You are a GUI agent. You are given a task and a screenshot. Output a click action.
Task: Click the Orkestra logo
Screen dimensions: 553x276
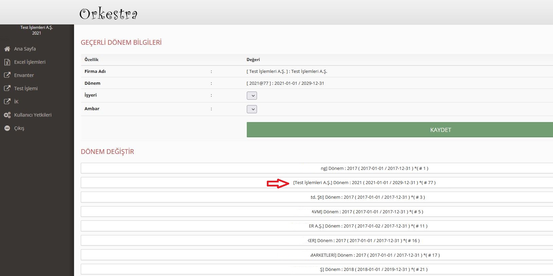pos(108,14)
